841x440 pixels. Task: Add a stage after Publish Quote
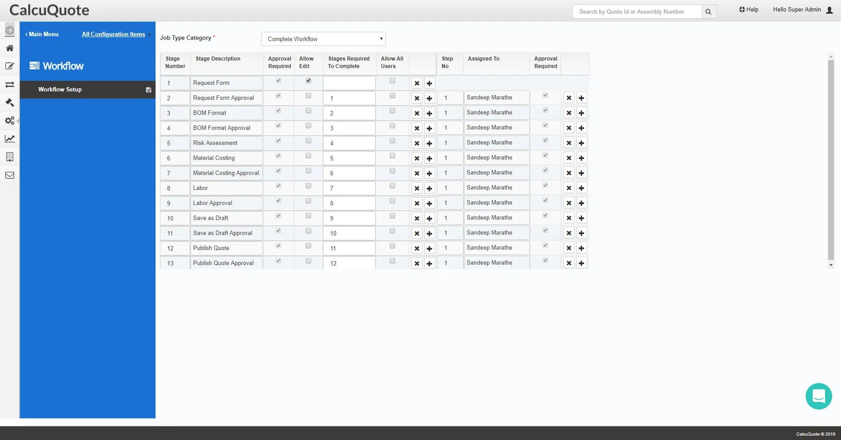tap(429, 248)
